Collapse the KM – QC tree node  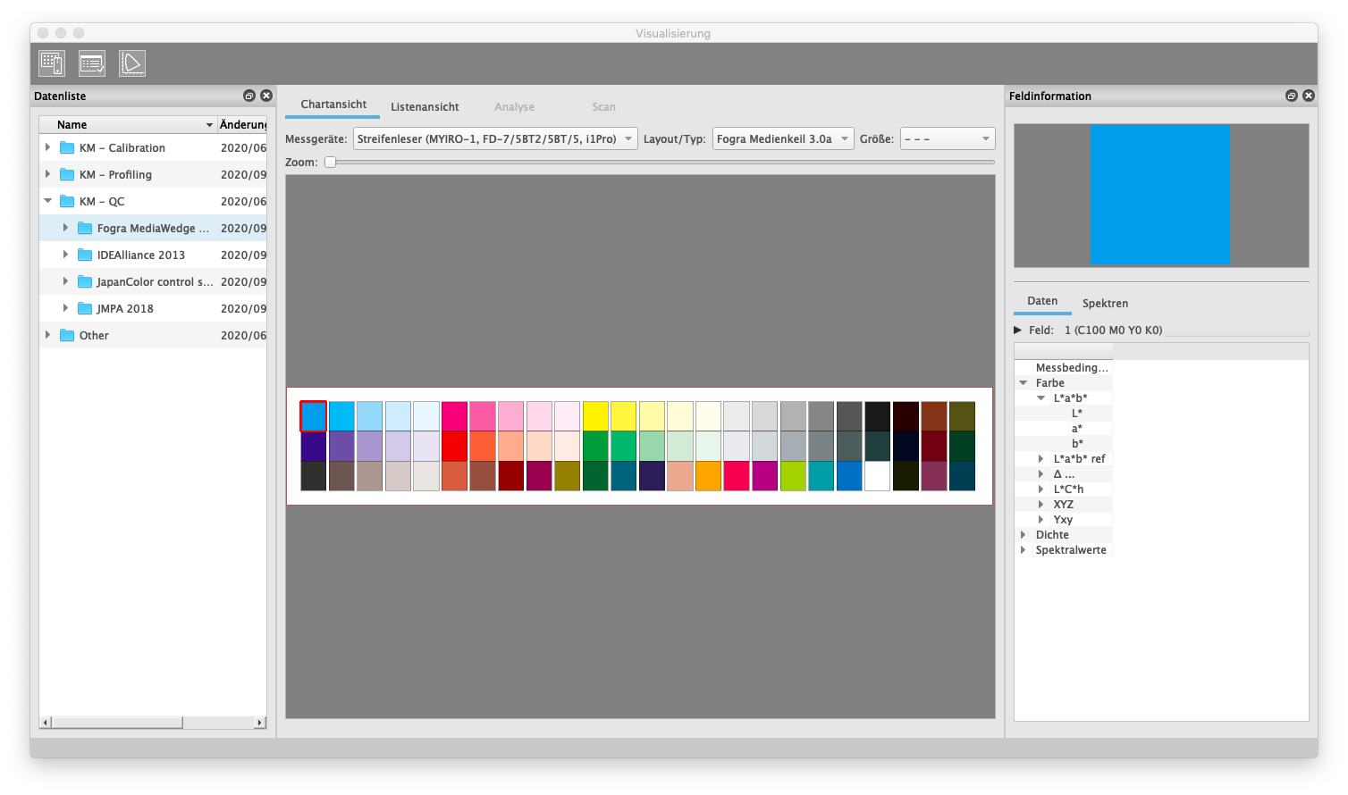pos(47,201)
